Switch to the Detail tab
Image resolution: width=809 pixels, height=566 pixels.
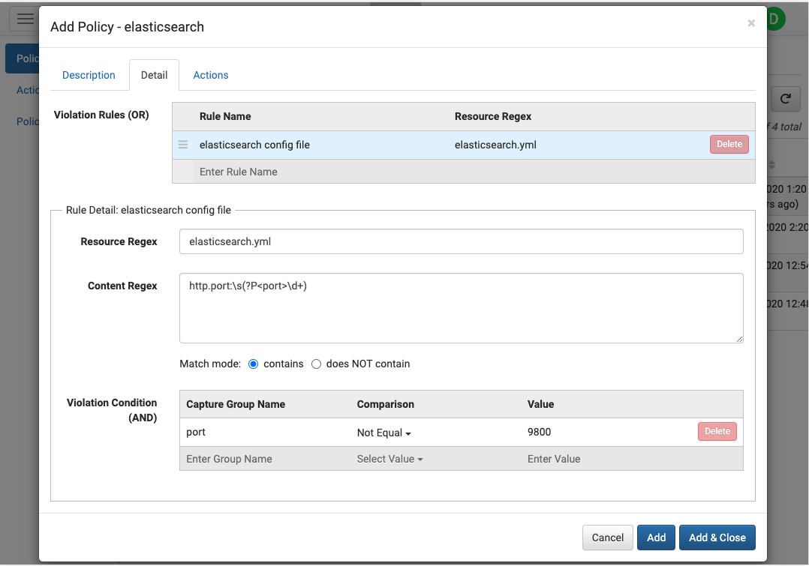[x=155, y=75]
